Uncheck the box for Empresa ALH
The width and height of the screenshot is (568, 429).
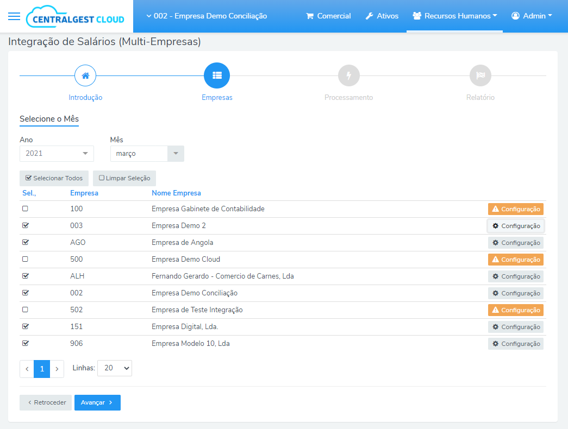coord(25,276)
